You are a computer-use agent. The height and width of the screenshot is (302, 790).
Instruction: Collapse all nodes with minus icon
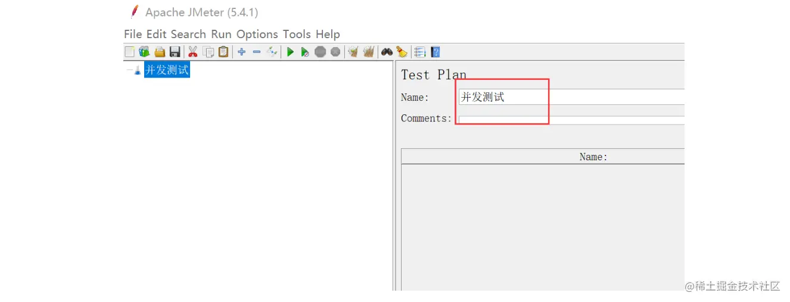(x=257, y=52)
